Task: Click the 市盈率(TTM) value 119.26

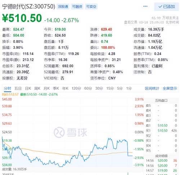Action: (x=73, y=54)
